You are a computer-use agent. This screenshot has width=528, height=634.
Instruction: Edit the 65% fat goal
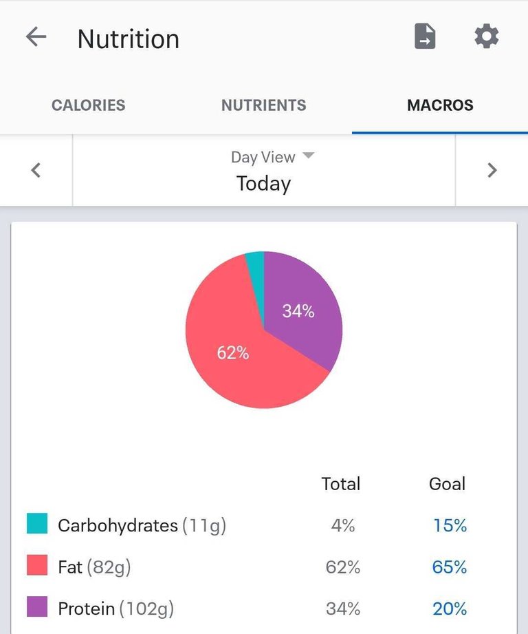tap(450, 567)
